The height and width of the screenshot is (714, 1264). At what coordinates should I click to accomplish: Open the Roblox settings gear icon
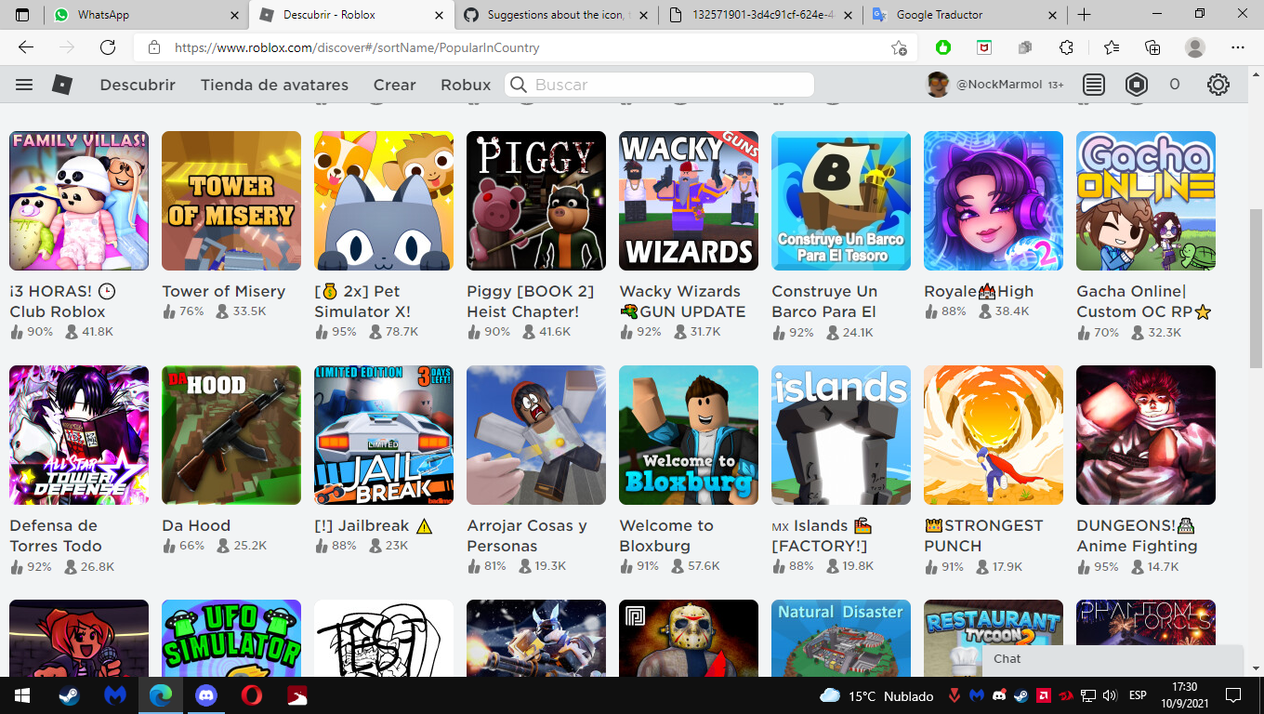(x=1218, y=84)
